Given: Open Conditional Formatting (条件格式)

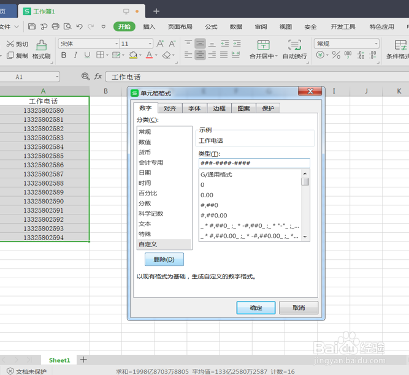Looking at the screenshot, I should pyautogui.click(x=399, y=49).
